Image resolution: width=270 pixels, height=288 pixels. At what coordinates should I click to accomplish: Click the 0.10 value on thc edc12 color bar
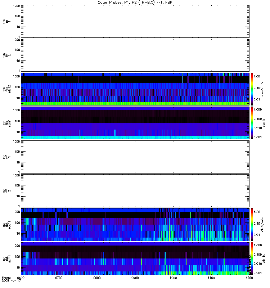pos(257,223)
